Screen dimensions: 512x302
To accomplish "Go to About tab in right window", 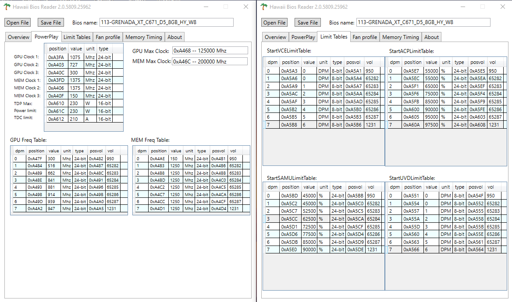I will point(431,37).
